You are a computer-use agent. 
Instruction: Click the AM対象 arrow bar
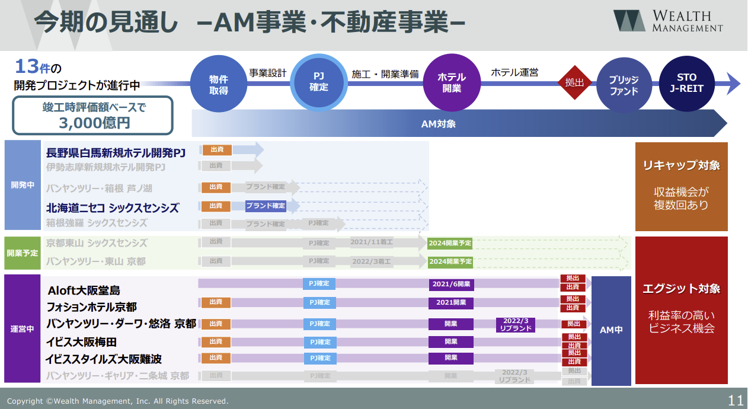tap(459, 124)
